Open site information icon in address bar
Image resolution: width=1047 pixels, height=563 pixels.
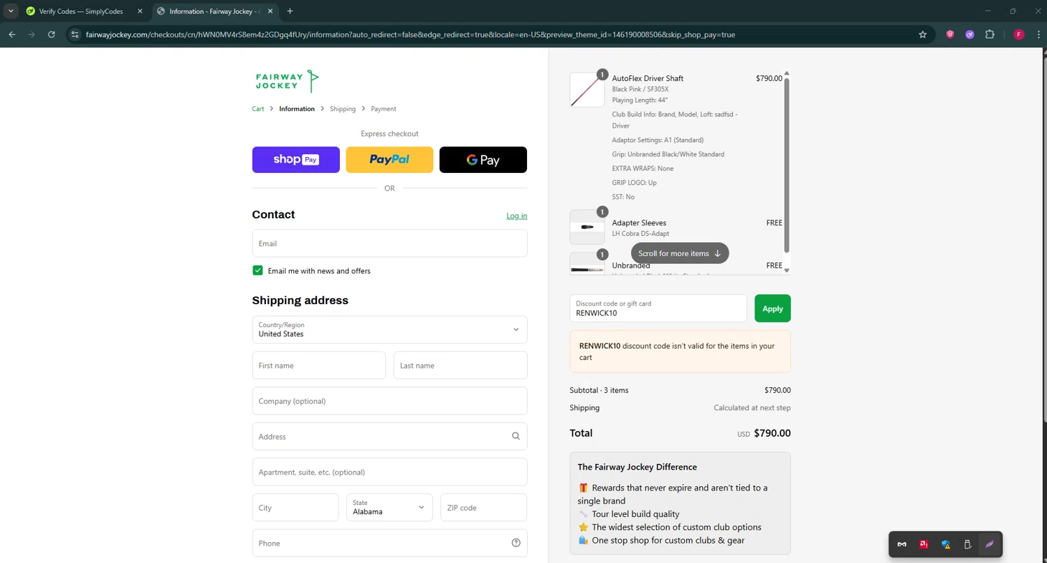click(x=75, y=34)
